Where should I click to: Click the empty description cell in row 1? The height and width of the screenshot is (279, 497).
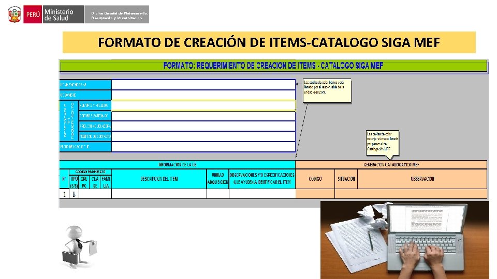click(x=159, y=194)
